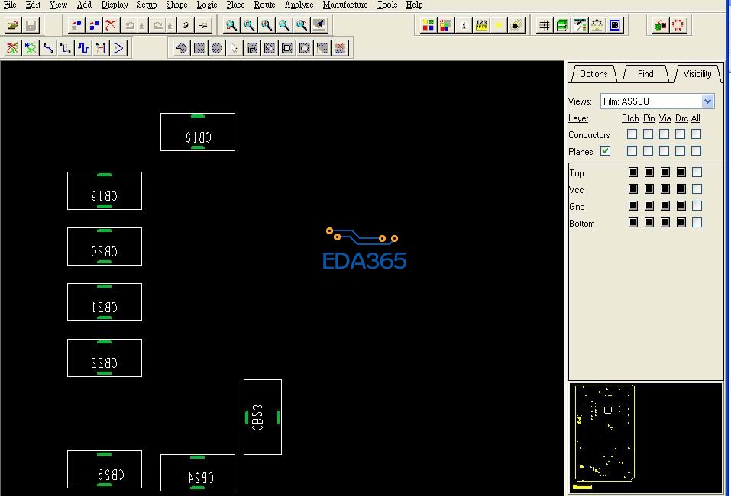Open the Route menu
Screen dimensions: 731x496
(264, 5)
